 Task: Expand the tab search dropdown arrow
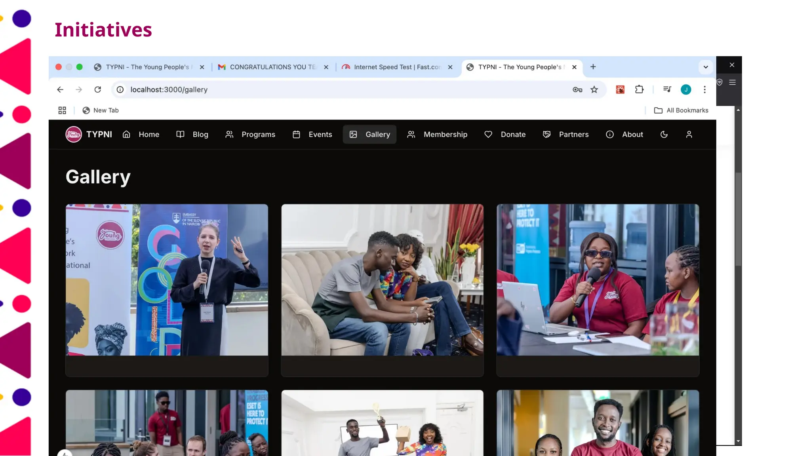[706, 67]
